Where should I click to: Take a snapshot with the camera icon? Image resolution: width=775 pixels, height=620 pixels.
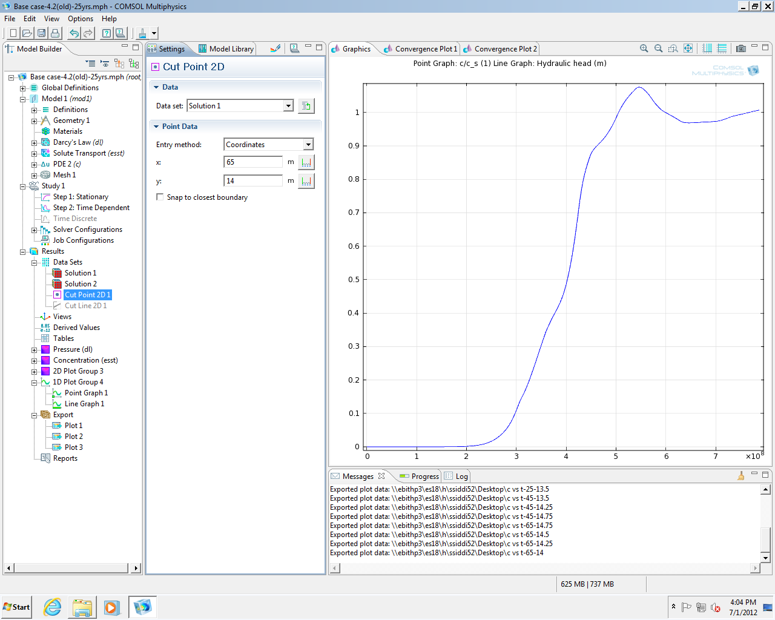point(740,48)
